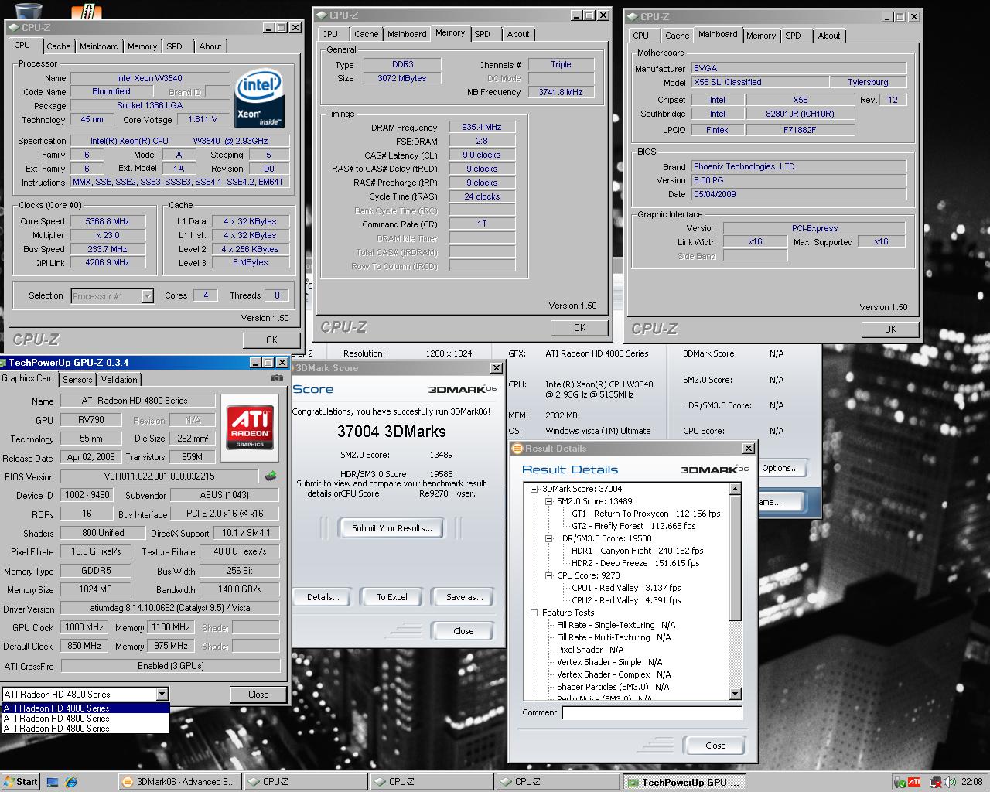Select the GT2 - Firefly Forest row
Screen dimensions: 990x792
[633, 526]
